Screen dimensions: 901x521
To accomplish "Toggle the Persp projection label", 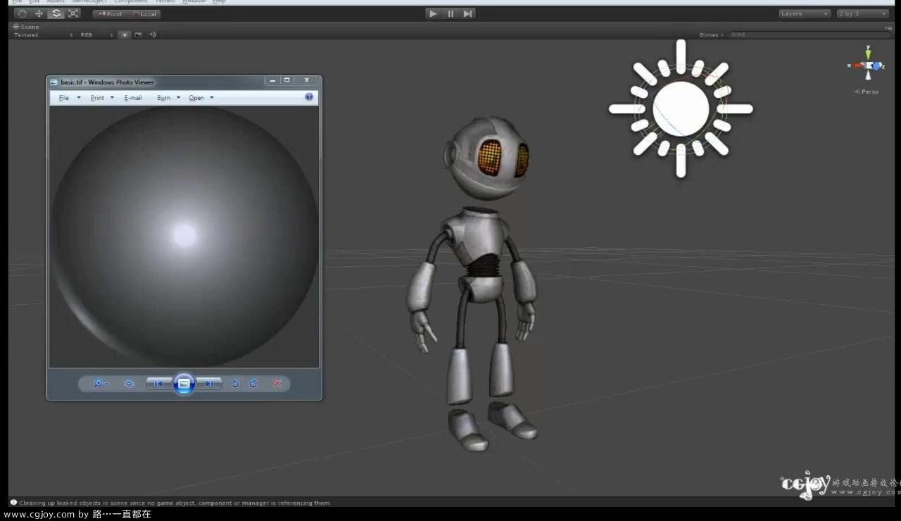I will coord(867,92).
